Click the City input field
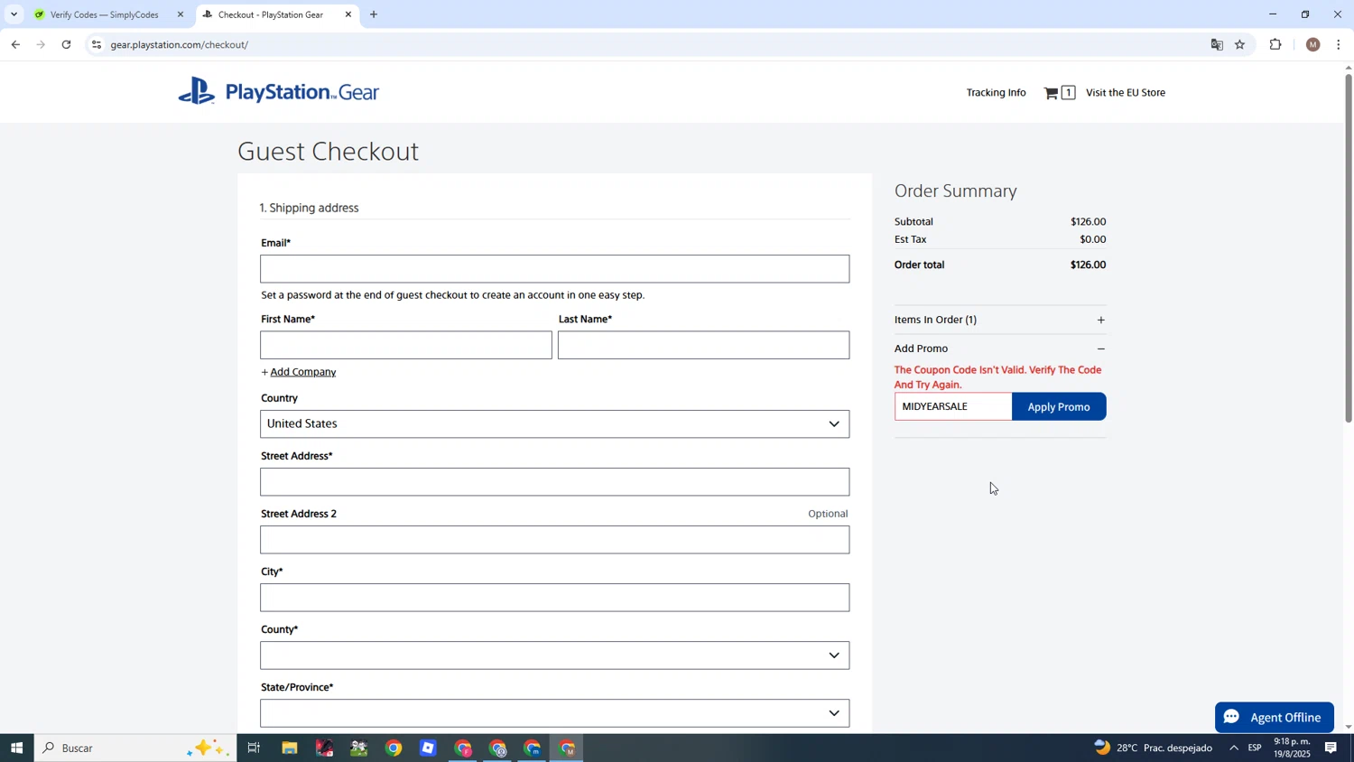 tap(554, 598)
